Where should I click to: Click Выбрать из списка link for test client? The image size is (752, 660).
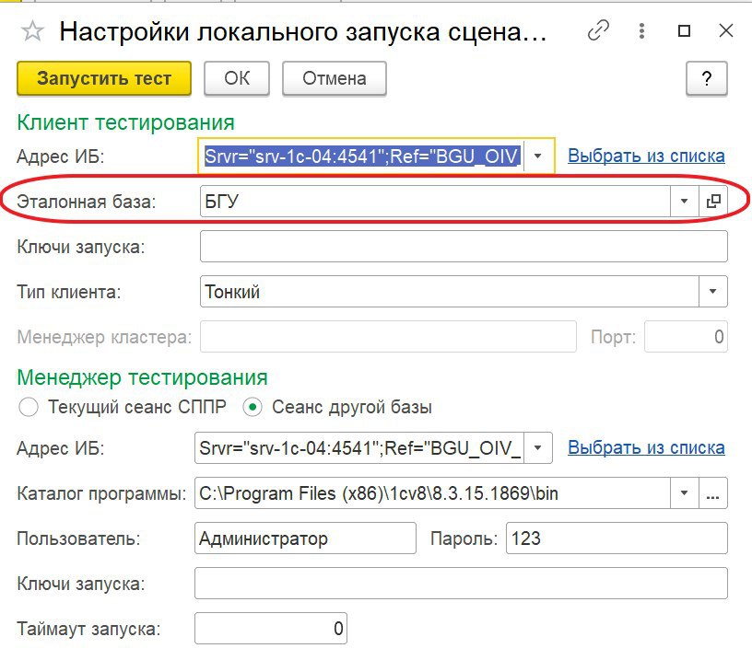(646, 156)
